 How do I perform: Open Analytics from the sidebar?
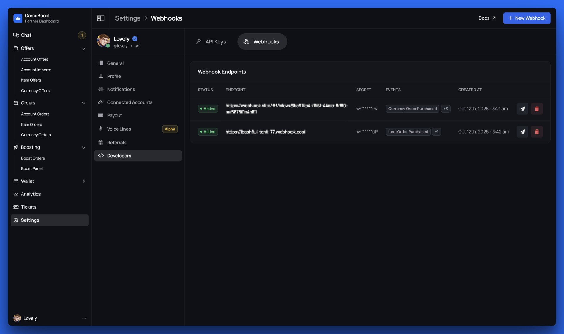click(31, 194)
